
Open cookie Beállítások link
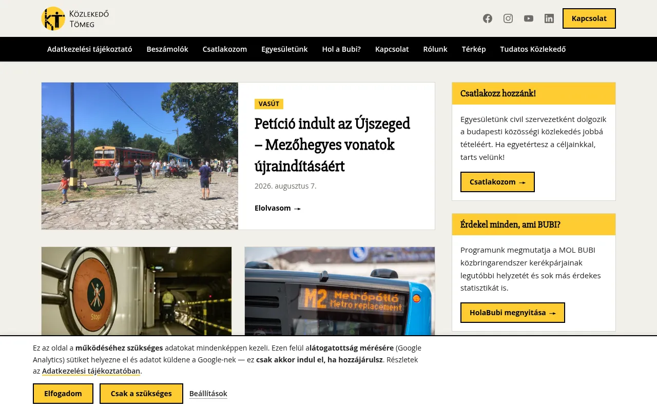click(208, 394)
